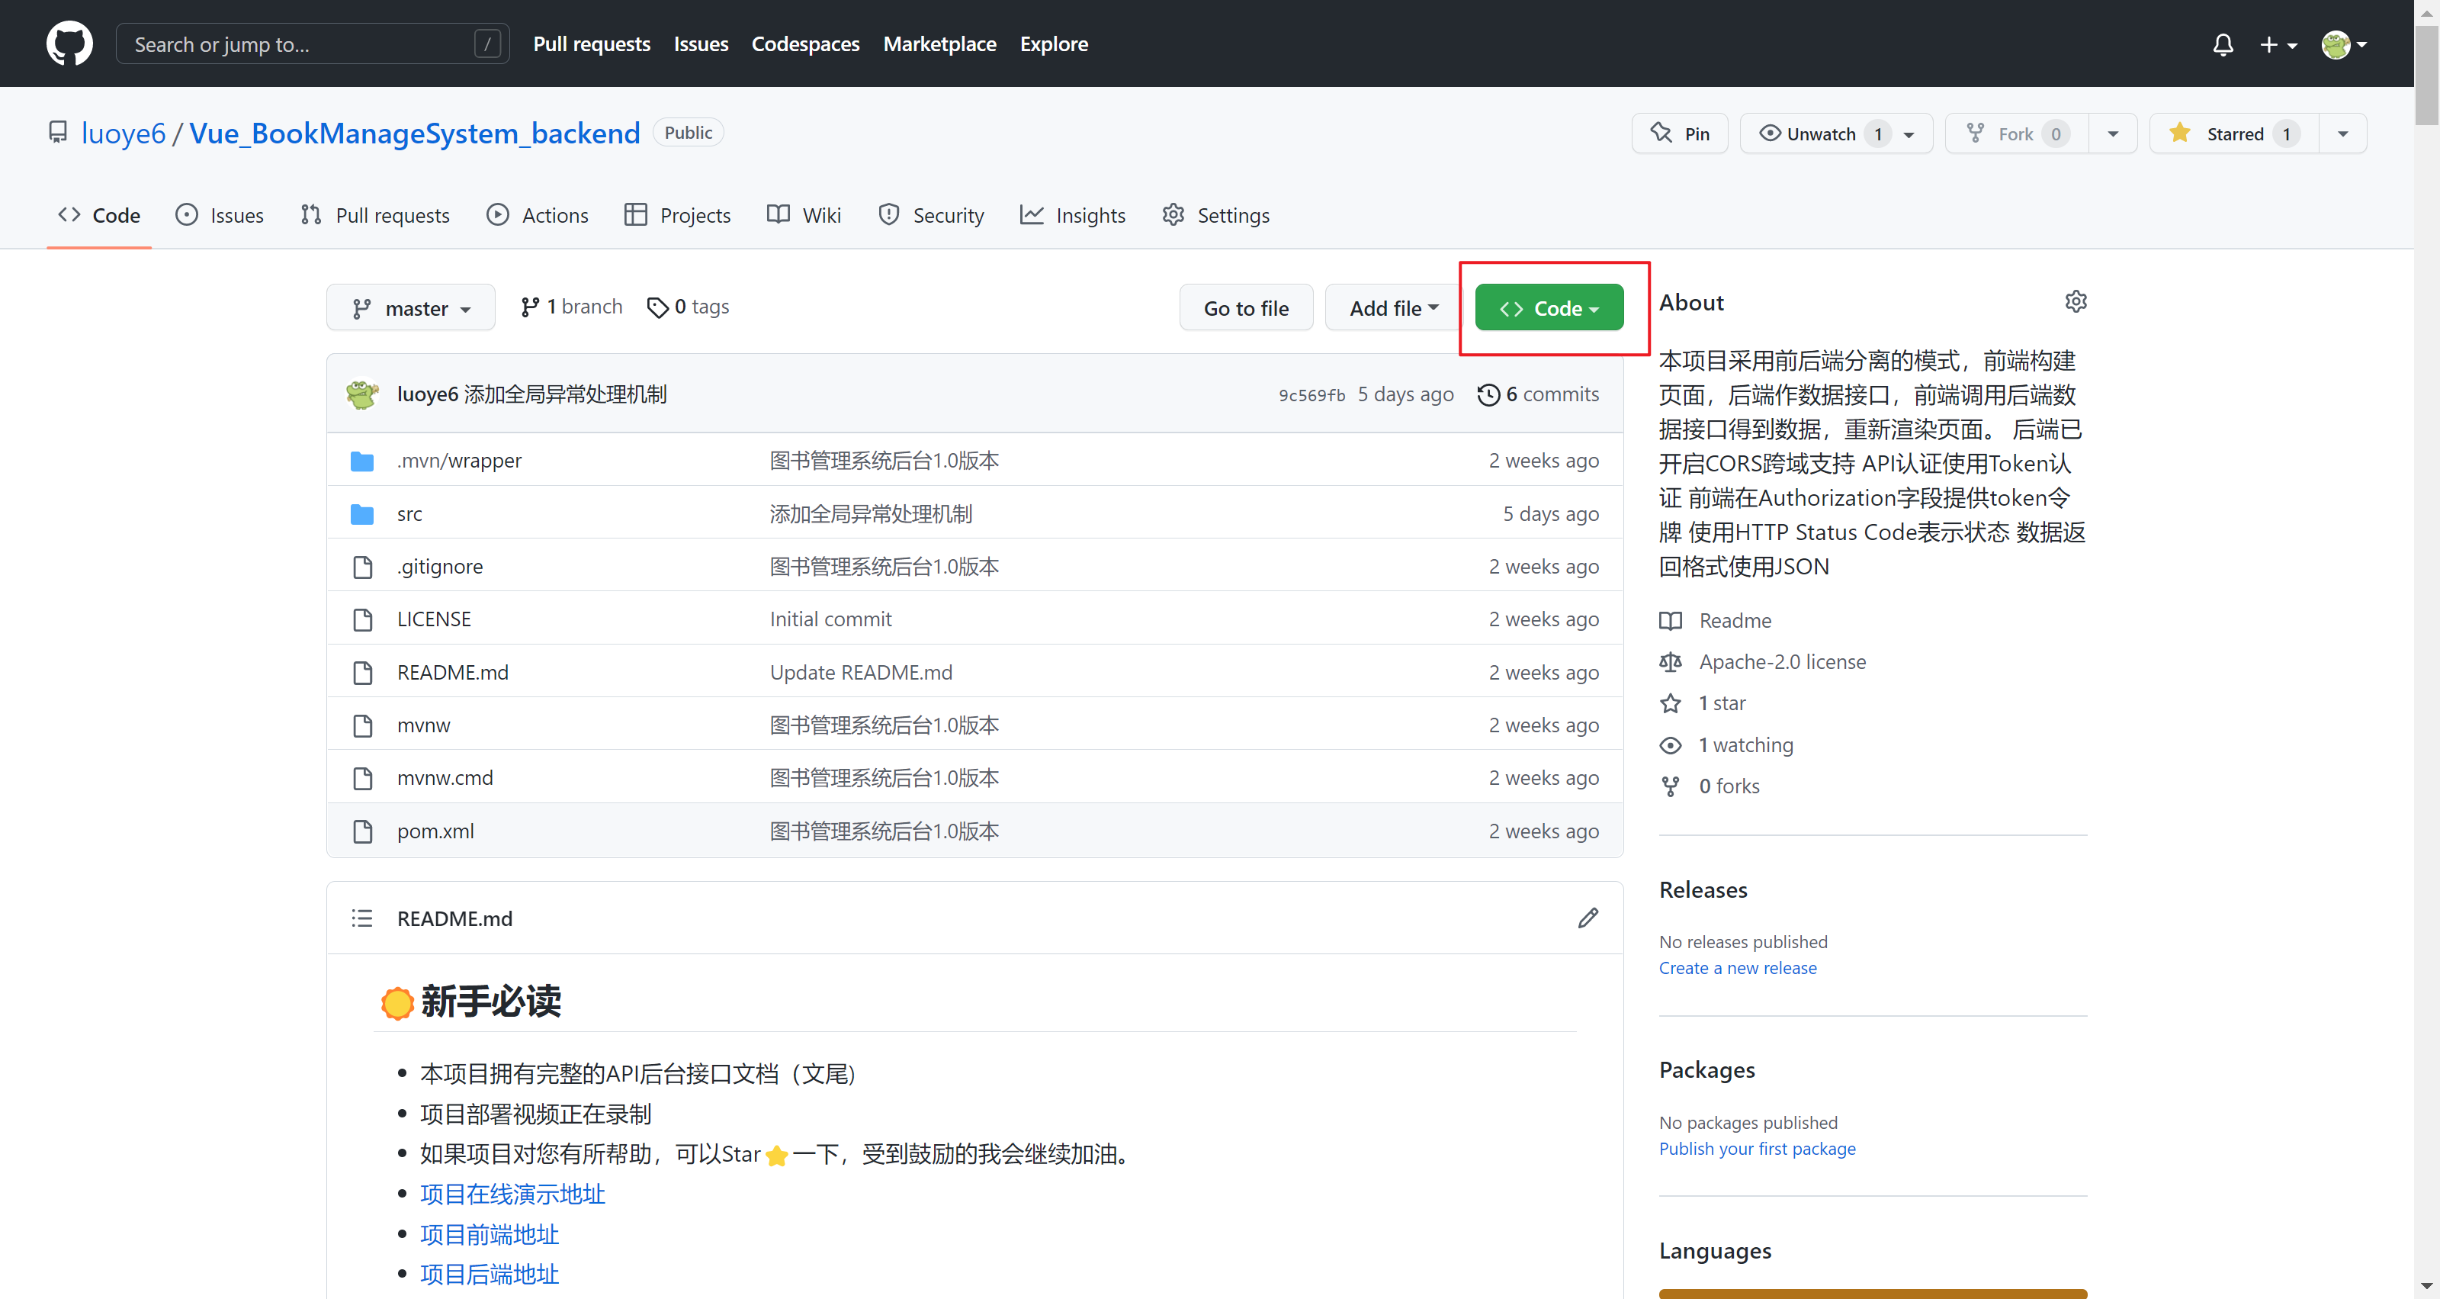2440x1299 pixels.
Task: Open README outline list icon
Action: (362, 918)
